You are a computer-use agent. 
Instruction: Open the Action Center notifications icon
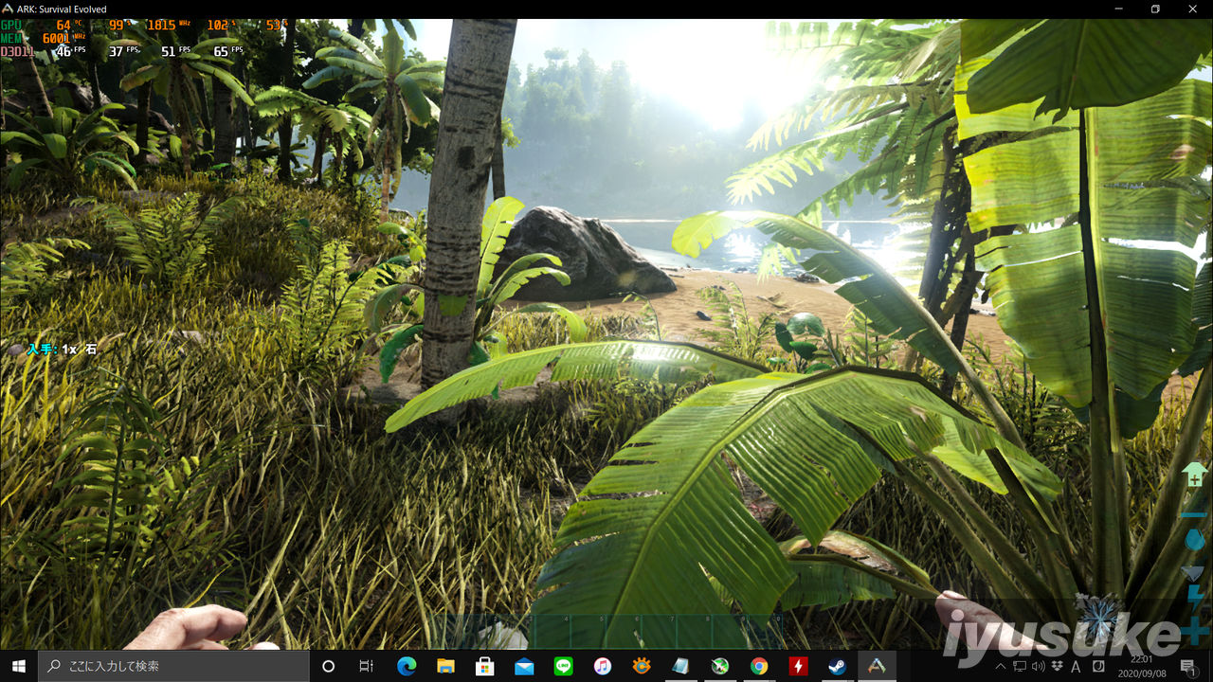1188,667
